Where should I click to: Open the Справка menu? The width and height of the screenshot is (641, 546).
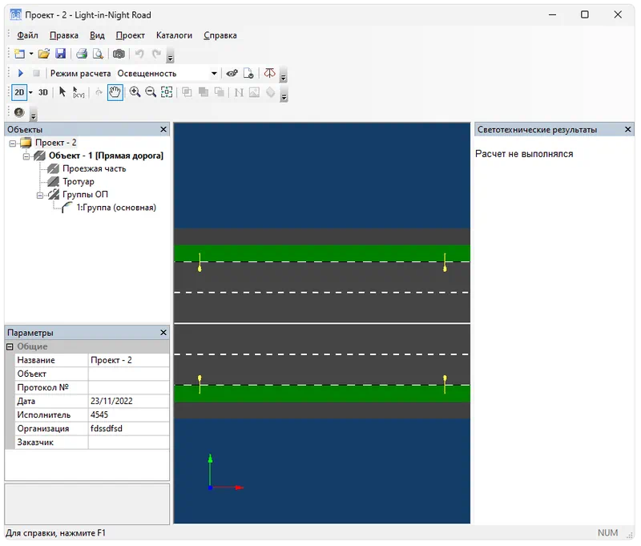(220, 35)
